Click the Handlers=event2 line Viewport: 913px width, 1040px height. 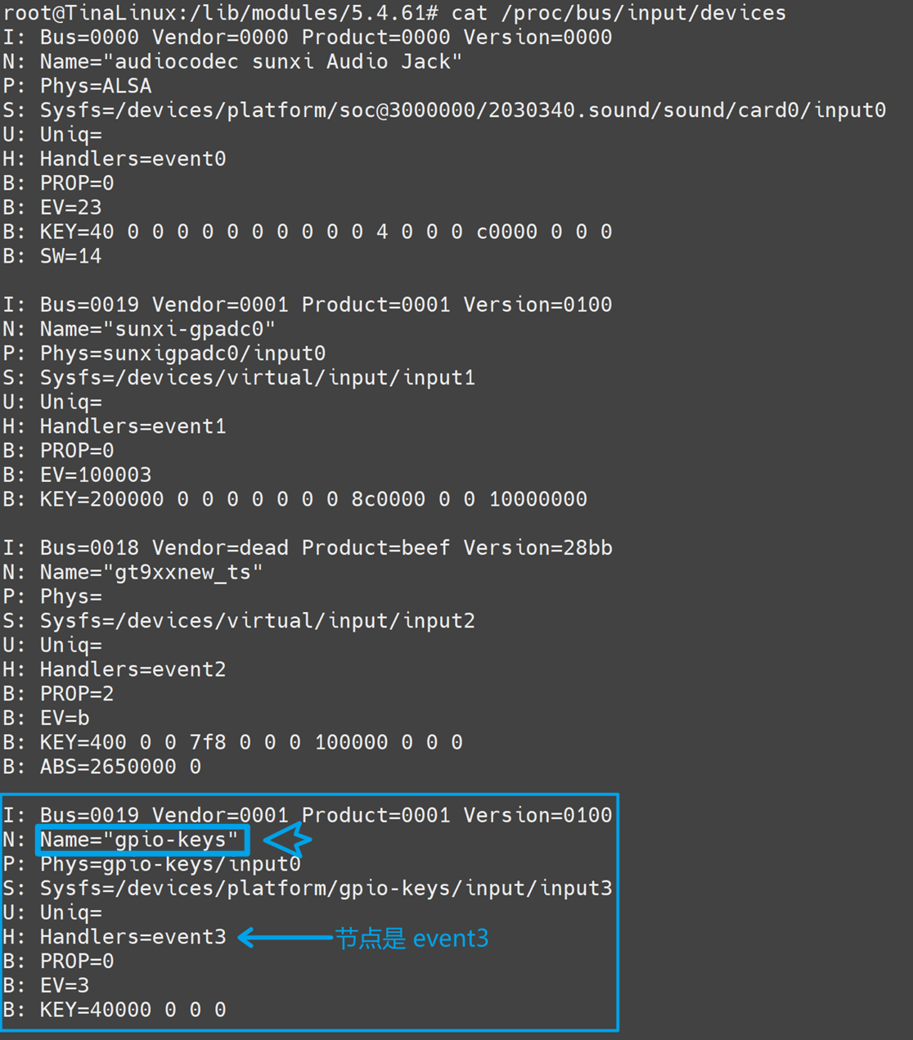[115, 669]
